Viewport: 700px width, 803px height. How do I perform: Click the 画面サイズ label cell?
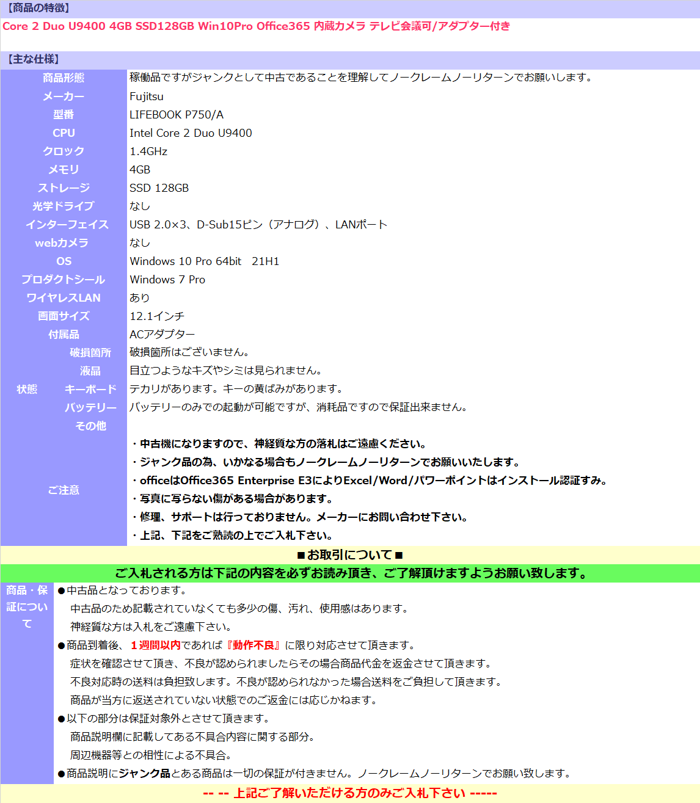[64, 316]
